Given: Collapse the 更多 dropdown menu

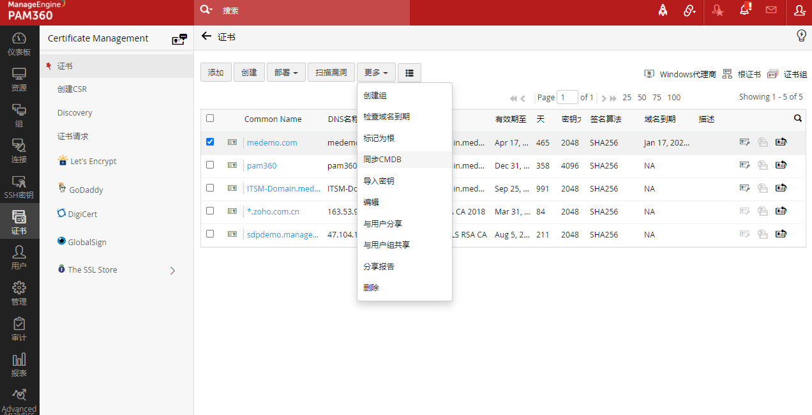Looking at the screenshot, I should point(376,73).
